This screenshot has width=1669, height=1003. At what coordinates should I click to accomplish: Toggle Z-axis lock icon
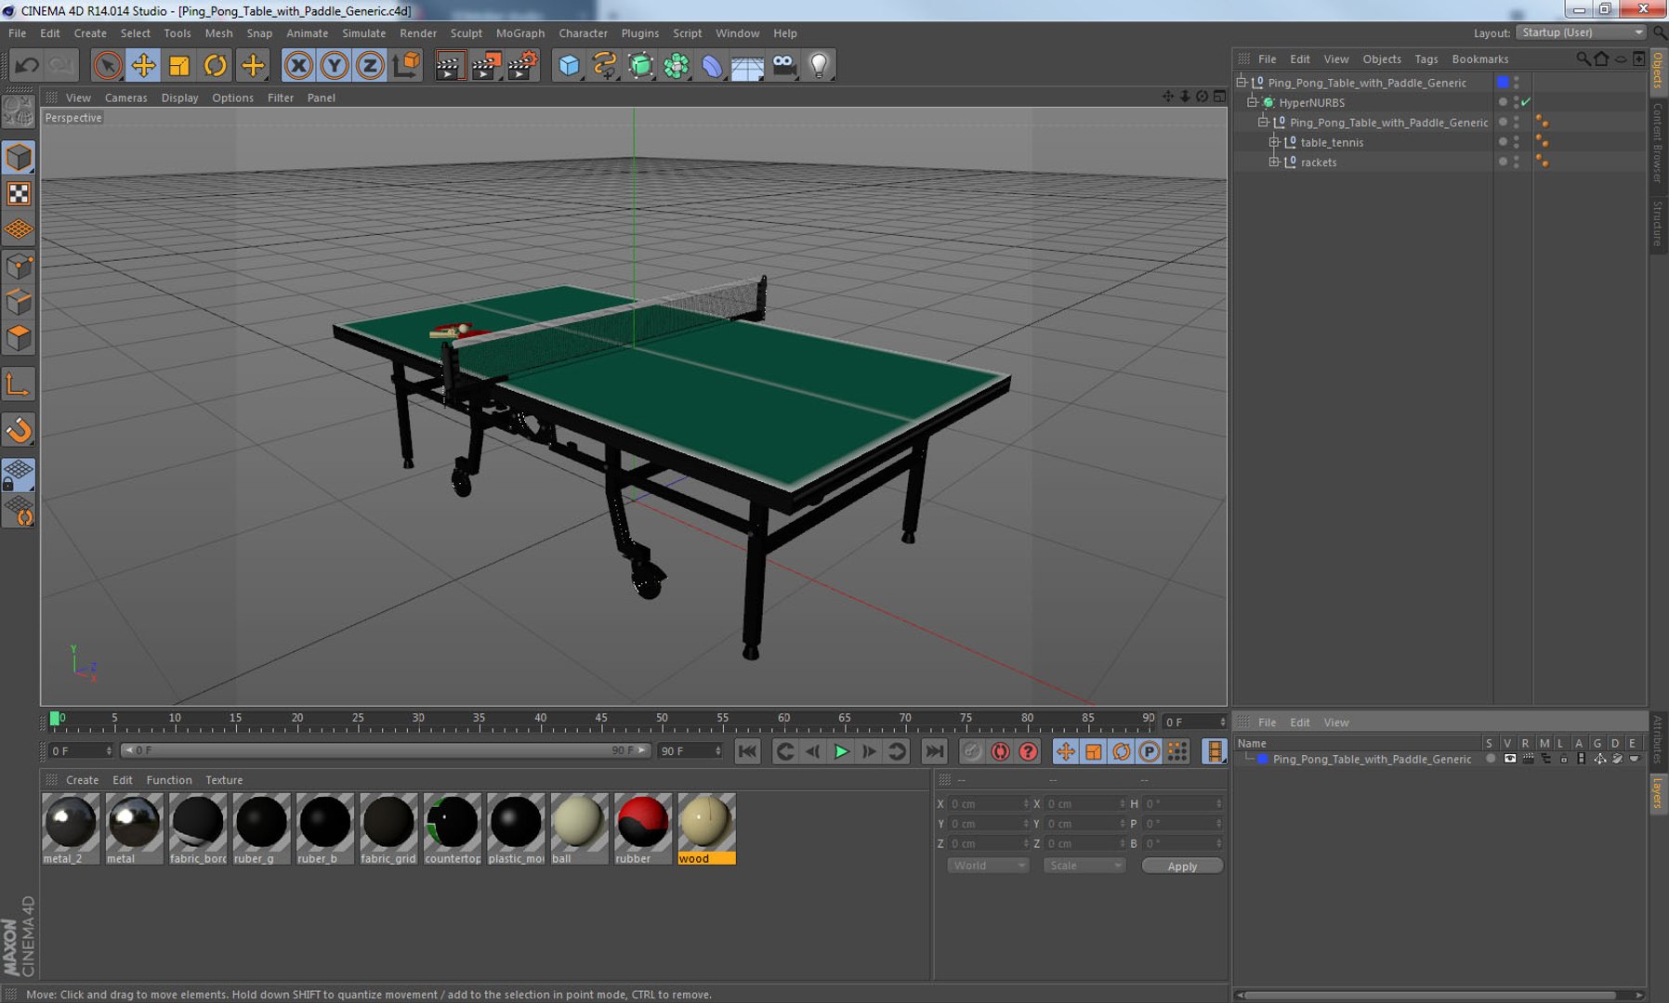[370, 65]
